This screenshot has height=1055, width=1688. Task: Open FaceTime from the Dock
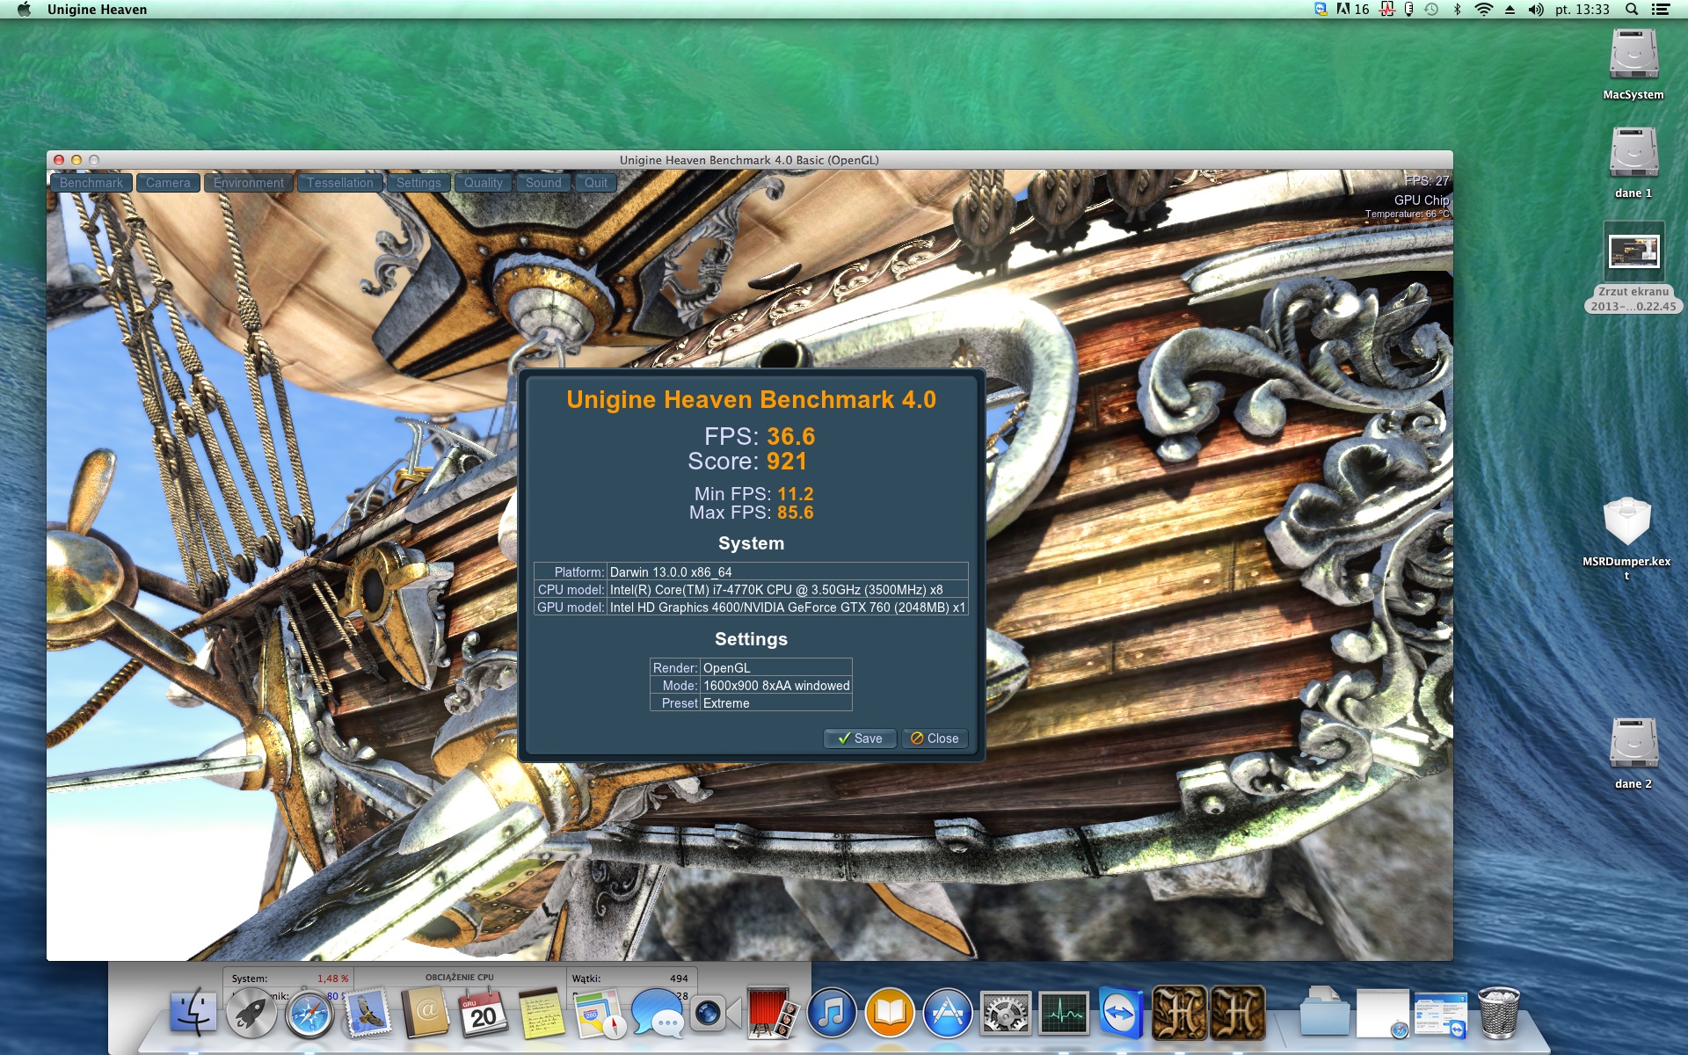(x=714, y=1013)
